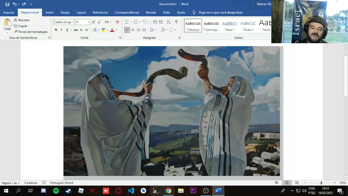Switch to Referências tab
The width and height of the screenshot is (348, 196).
pos(100,13)
